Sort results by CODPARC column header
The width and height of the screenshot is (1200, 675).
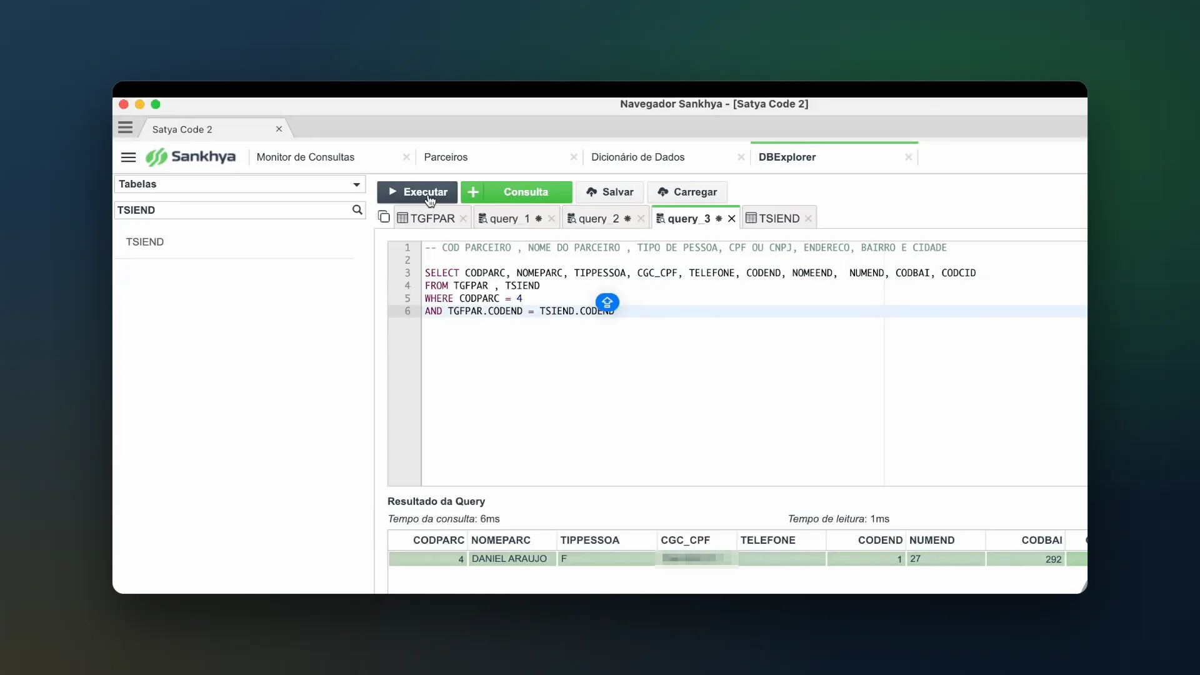(427, 540)
